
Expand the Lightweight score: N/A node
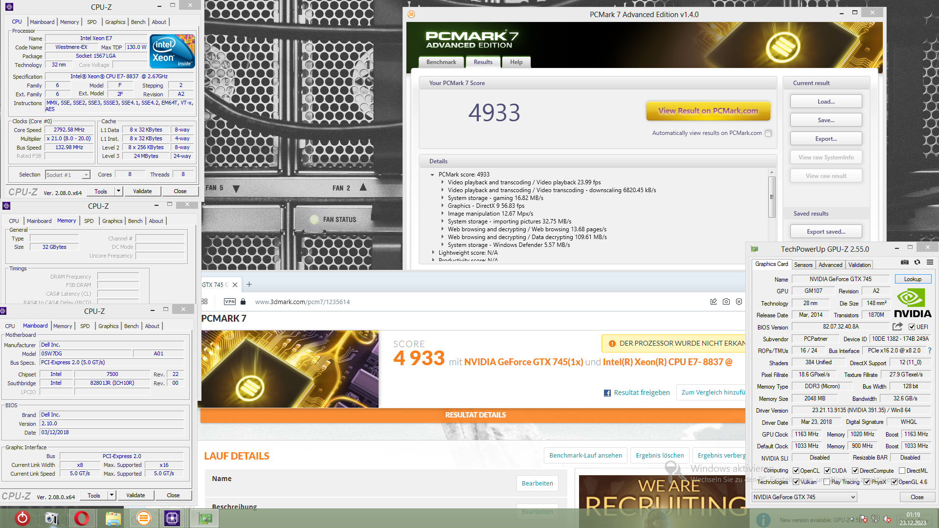coord(433,253)
